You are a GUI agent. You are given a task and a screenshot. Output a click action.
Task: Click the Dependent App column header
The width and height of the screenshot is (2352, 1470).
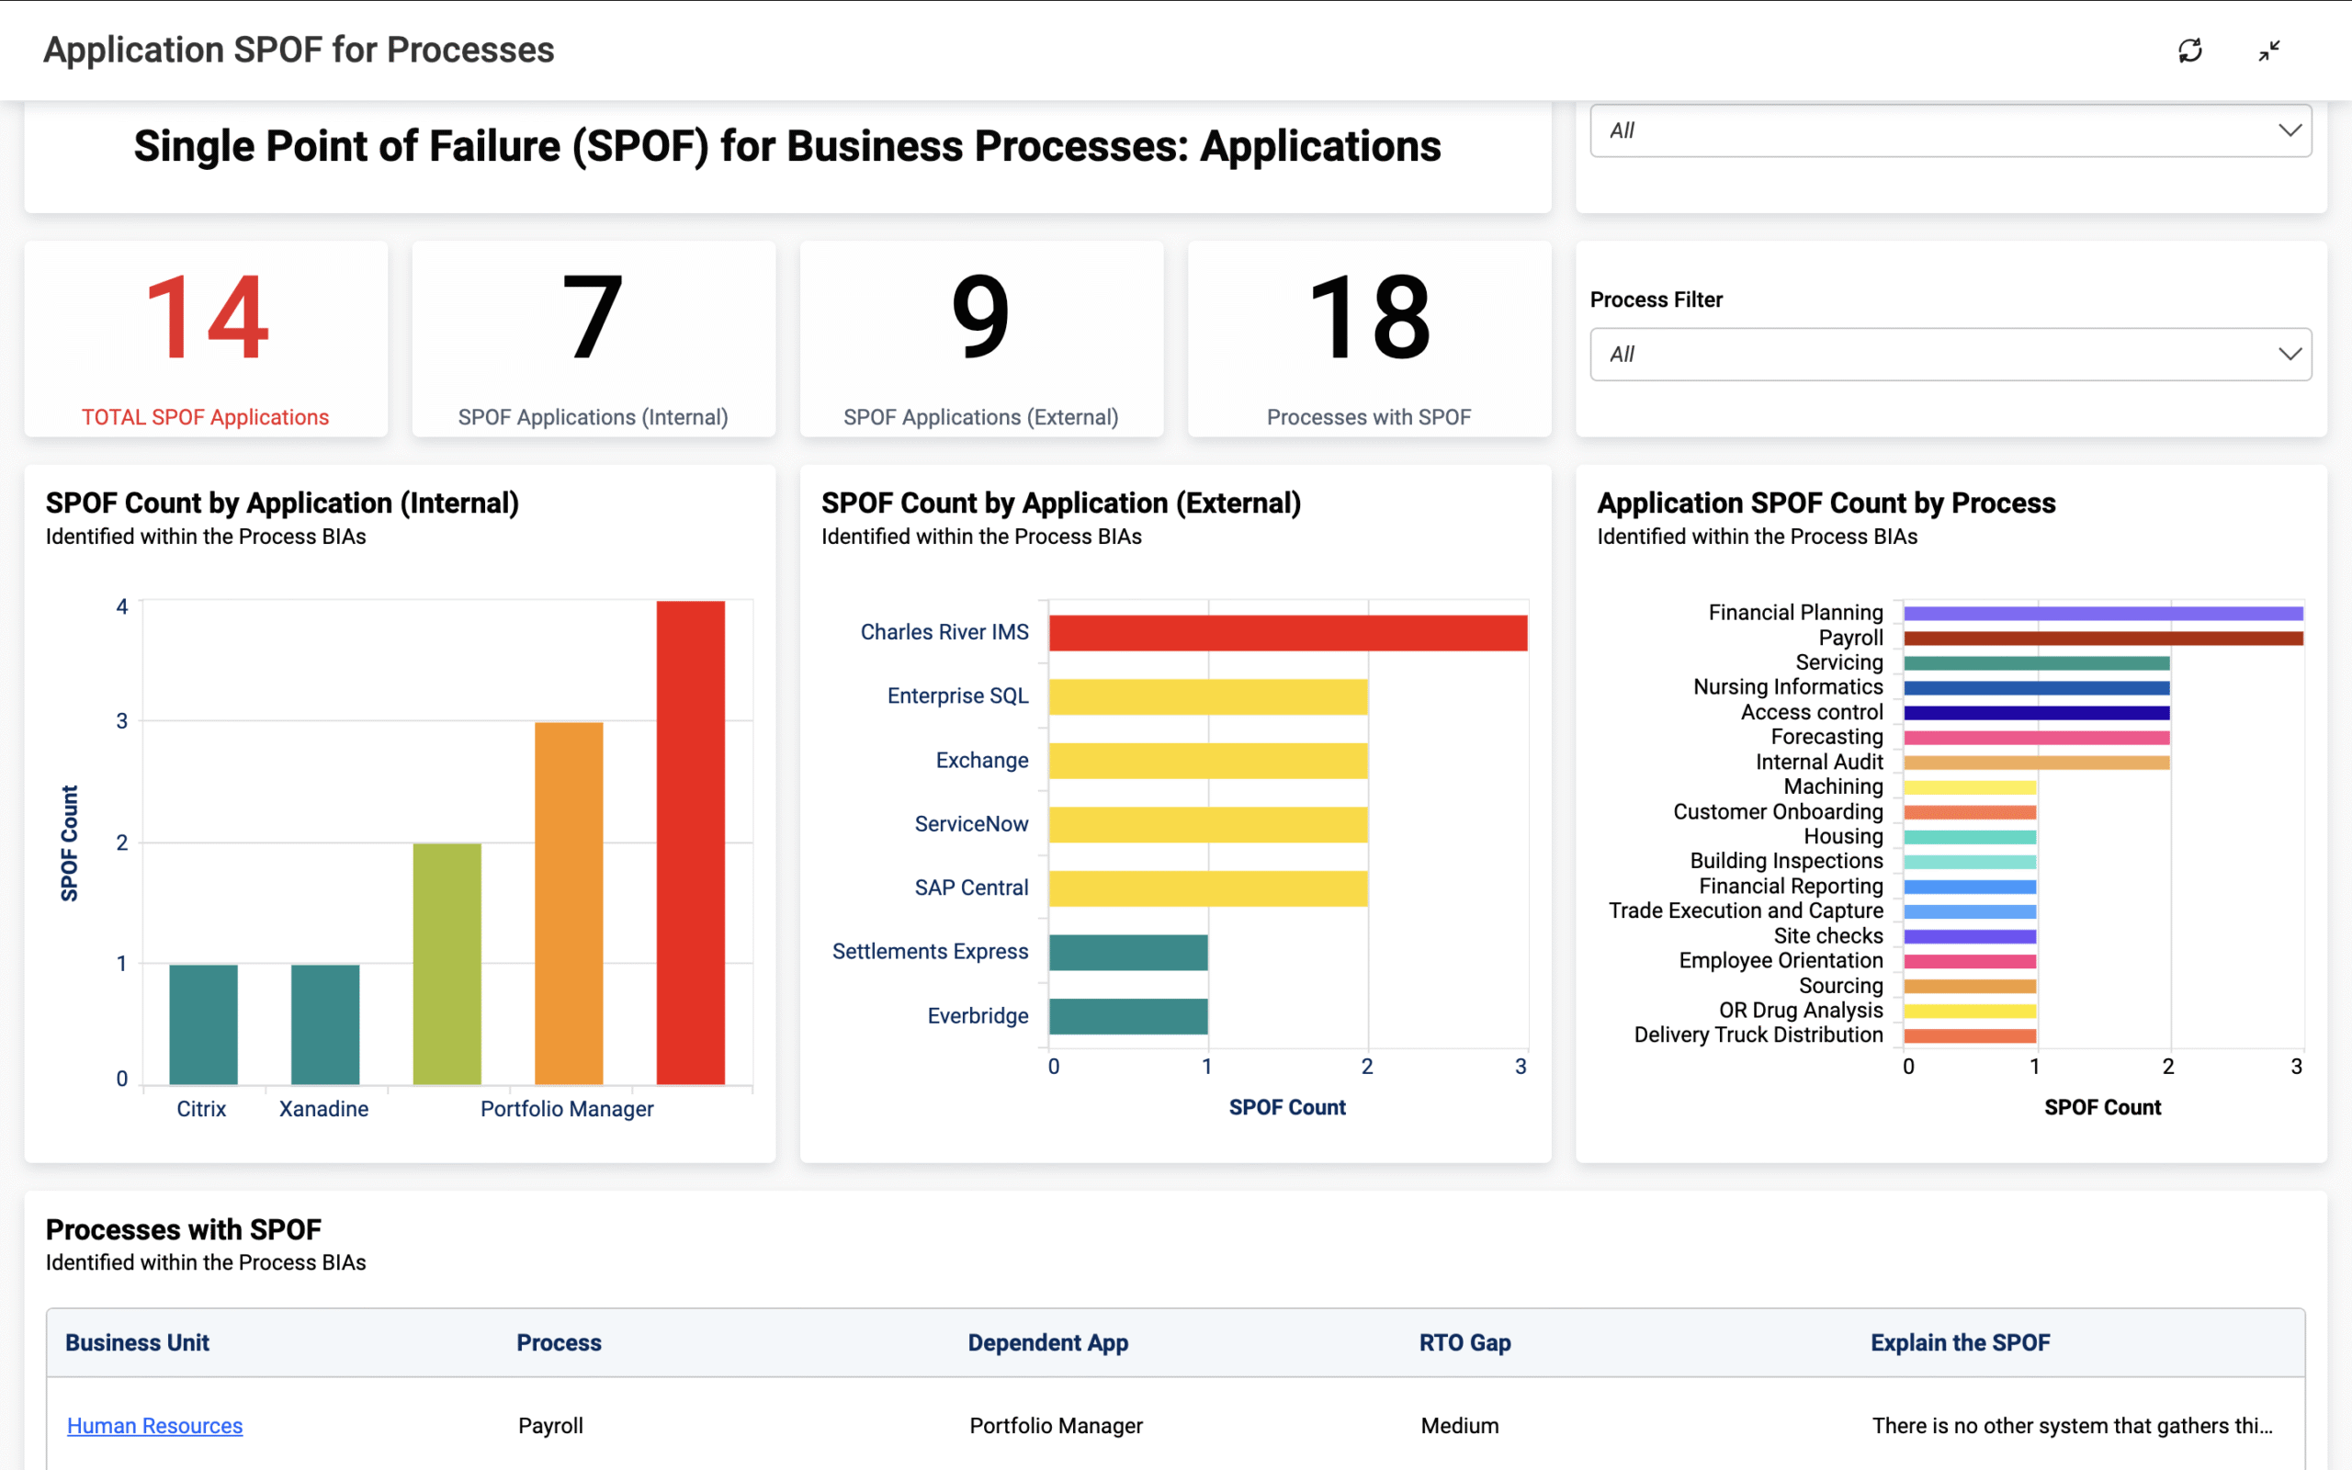[1047, 1342]
